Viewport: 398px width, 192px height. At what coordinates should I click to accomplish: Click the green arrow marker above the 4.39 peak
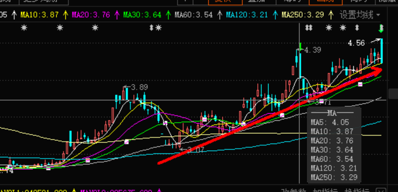tap(299, 46)
